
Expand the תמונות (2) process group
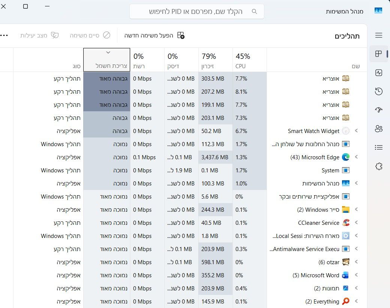(x=356, y=288)
